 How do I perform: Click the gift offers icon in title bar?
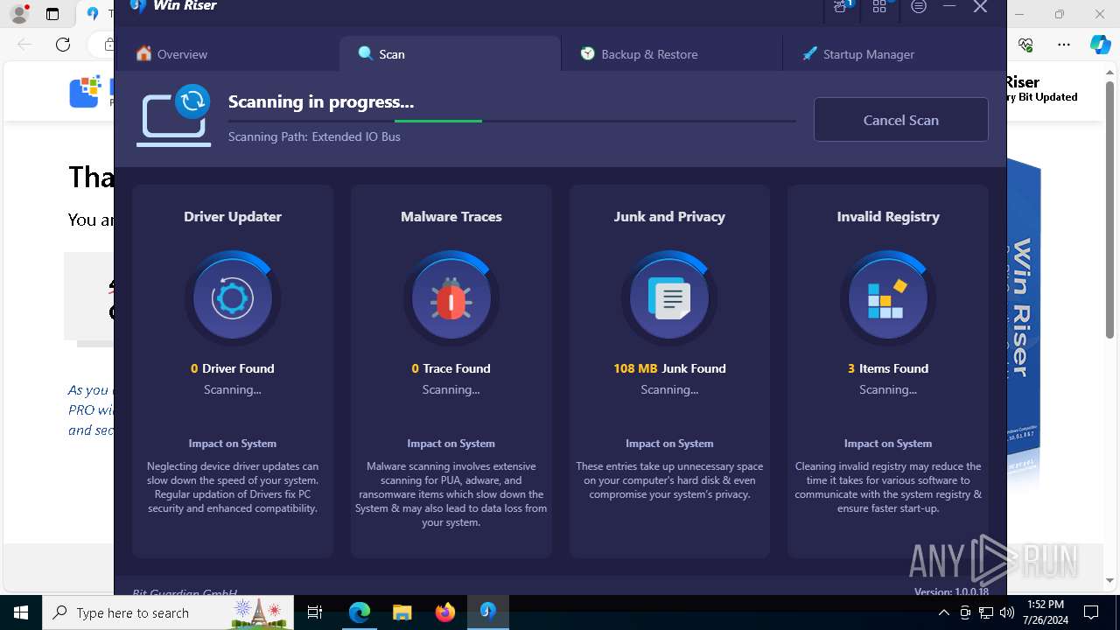tap(842, 6)
